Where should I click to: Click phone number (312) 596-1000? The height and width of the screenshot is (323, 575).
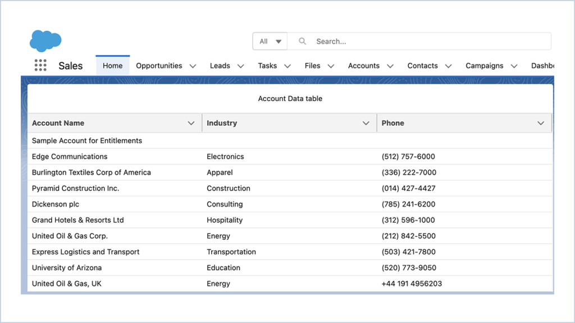click(x=408, y=220)
